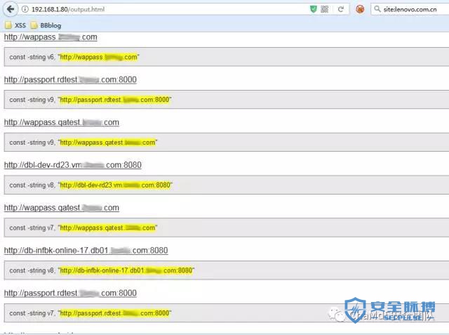Open the first passport.rdtest :8000 link

pyautogui.click(x=70, y=79)
